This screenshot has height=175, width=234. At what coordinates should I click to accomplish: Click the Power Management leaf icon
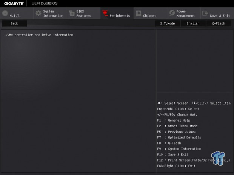click(172, 13)
